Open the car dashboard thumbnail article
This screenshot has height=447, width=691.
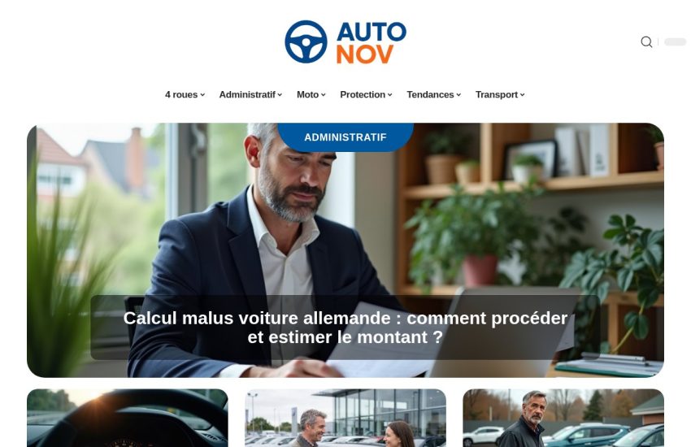(x=128, y=418)
